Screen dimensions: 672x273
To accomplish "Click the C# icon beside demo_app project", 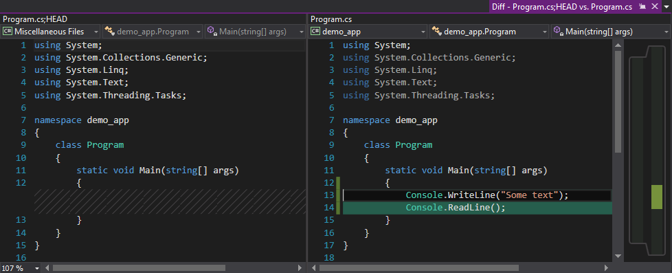I will pyautogui.click(x=315, y=32).
